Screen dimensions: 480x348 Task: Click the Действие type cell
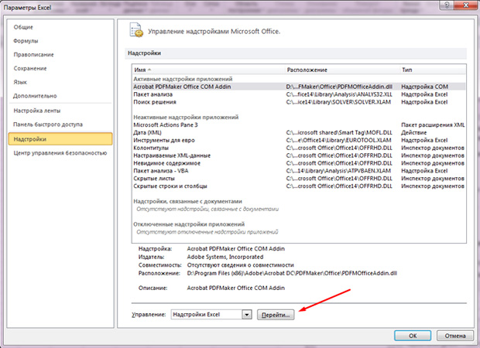pyautogui.click(x=414, y=133)
